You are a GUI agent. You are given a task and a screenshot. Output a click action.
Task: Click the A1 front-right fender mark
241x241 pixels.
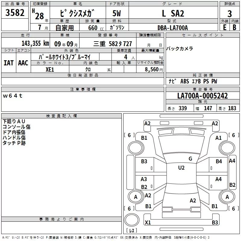(x=218, y=138)
